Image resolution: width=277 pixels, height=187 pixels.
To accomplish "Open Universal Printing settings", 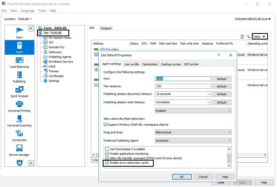I will pyautogui.click(x=19, y=107).
